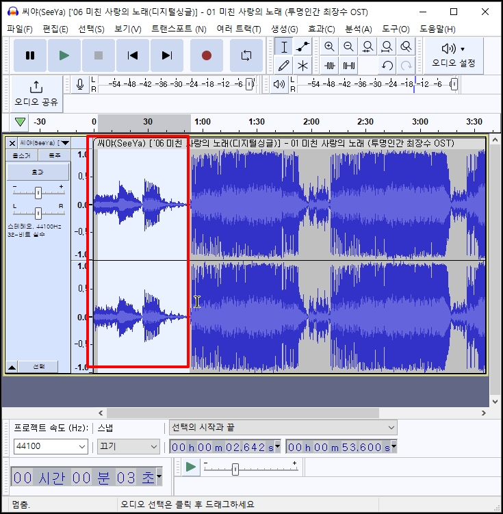This screenshot has width=503, height=514.
Task: Silence audio selection icon
Action: (x=348, y=66)
